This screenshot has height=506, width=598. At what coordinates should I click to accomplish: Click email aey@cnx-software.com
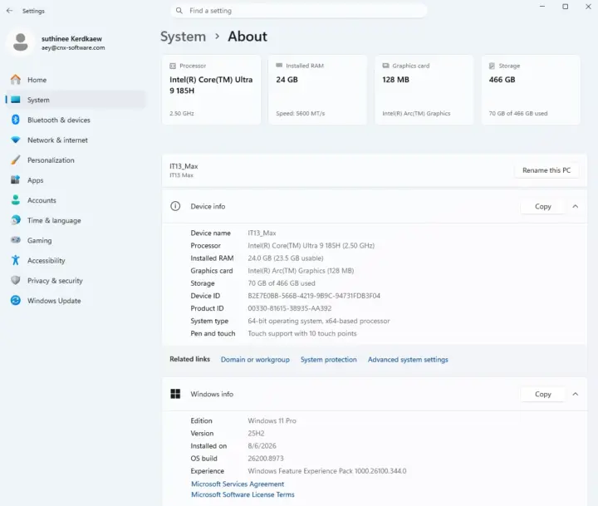73,47
